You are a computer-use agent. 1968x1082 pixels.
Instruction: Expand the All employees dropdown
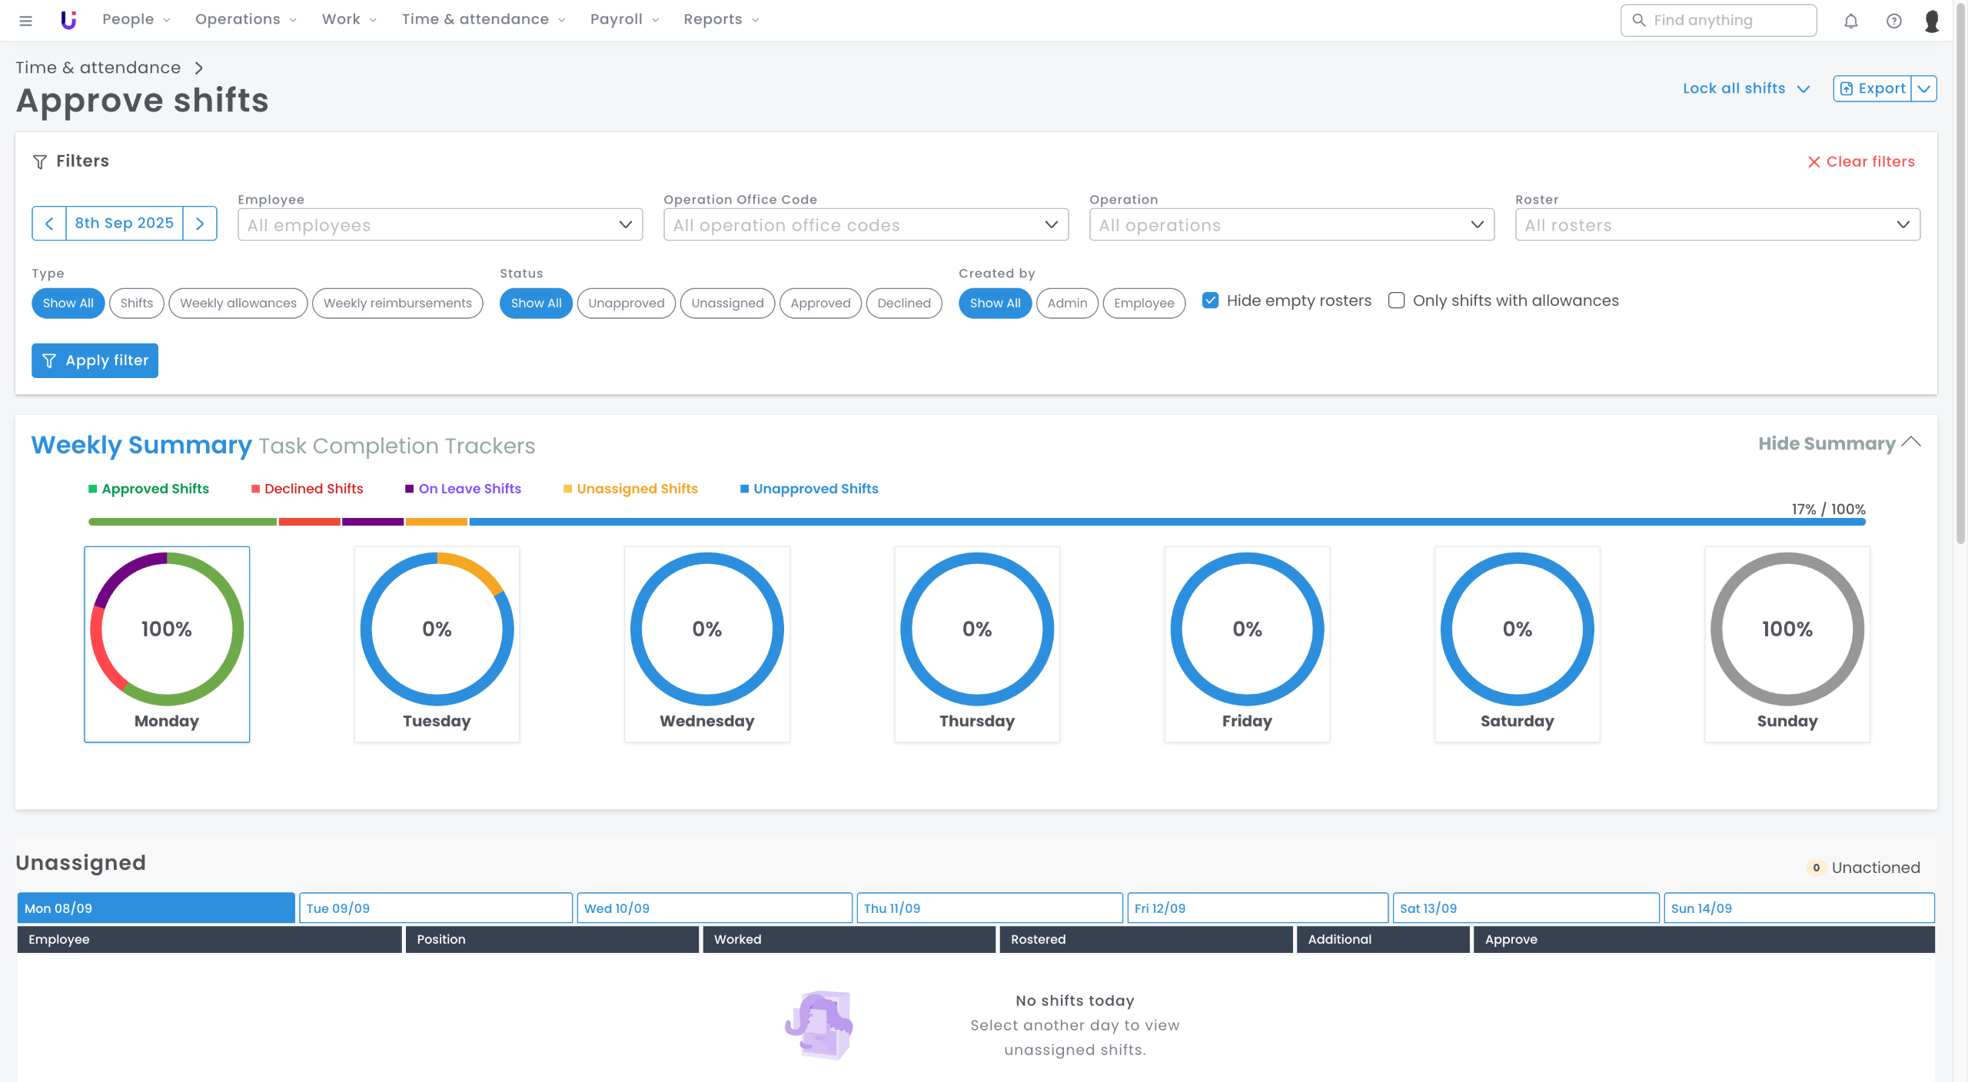(440, 224)
